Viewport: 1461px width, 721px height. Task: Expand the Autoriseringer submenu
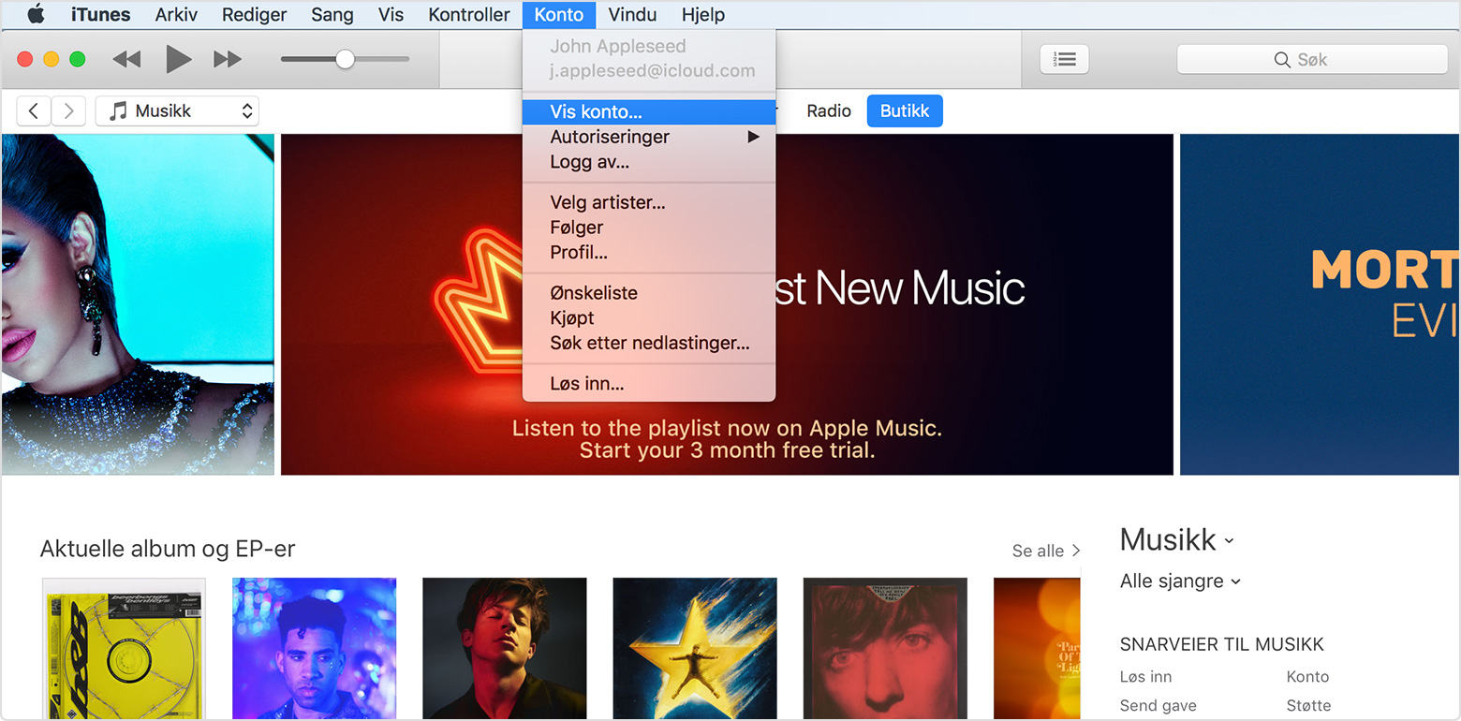click(x=610, y=137)
